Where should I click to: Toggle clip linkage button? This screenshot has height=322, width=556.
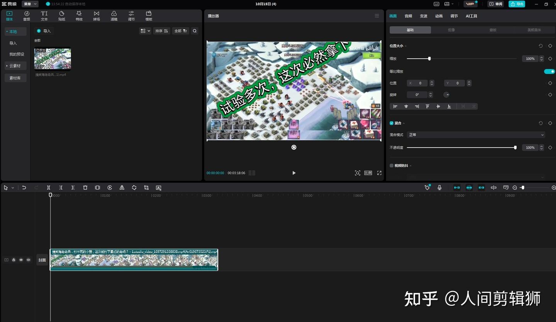tap(481, 188)
